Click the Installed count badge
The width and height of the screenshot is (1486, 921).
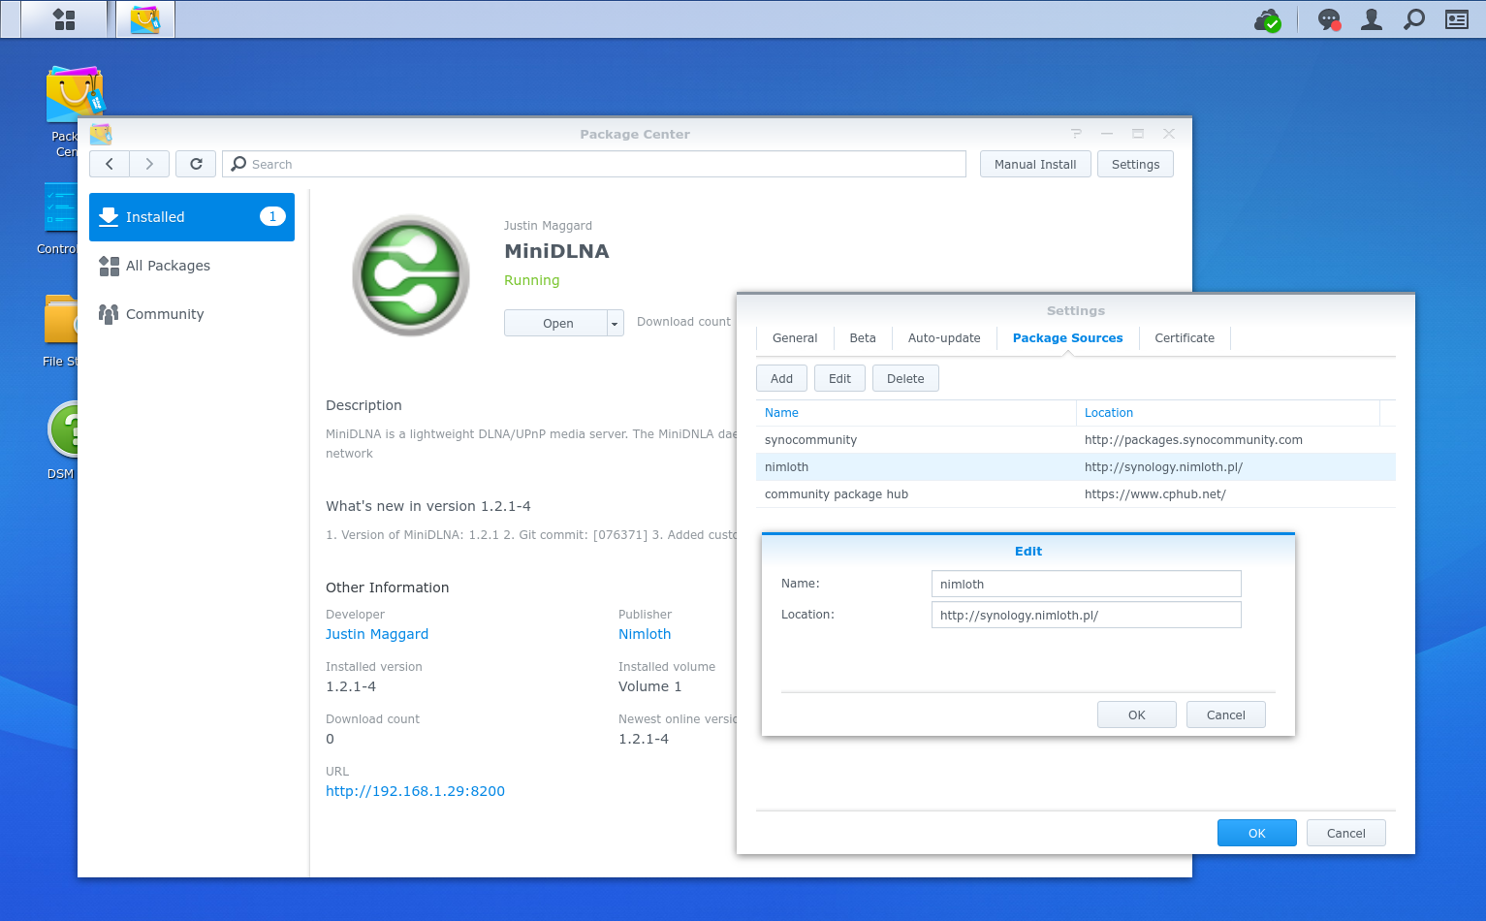272,216
